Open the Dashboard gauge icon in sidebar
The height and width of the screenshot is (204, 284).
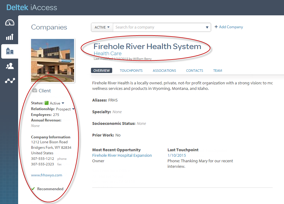(10, 23)
